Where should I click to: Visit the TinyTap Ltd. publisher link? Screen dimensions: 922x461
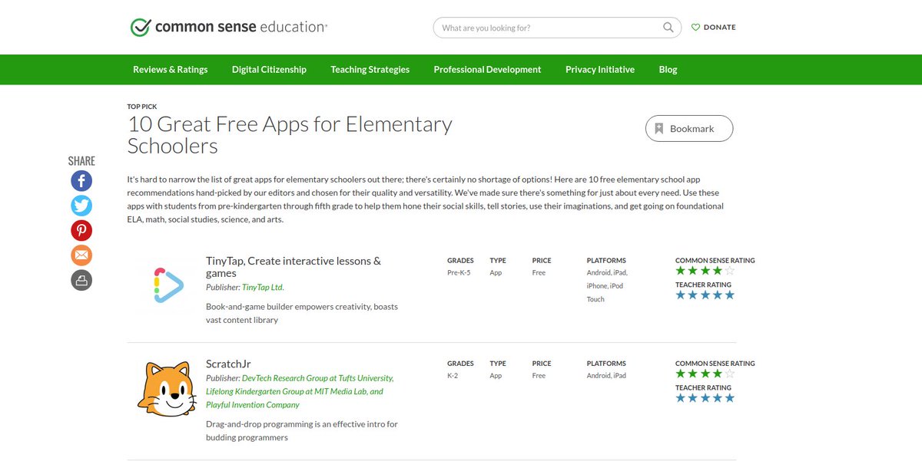coord(263,288)
